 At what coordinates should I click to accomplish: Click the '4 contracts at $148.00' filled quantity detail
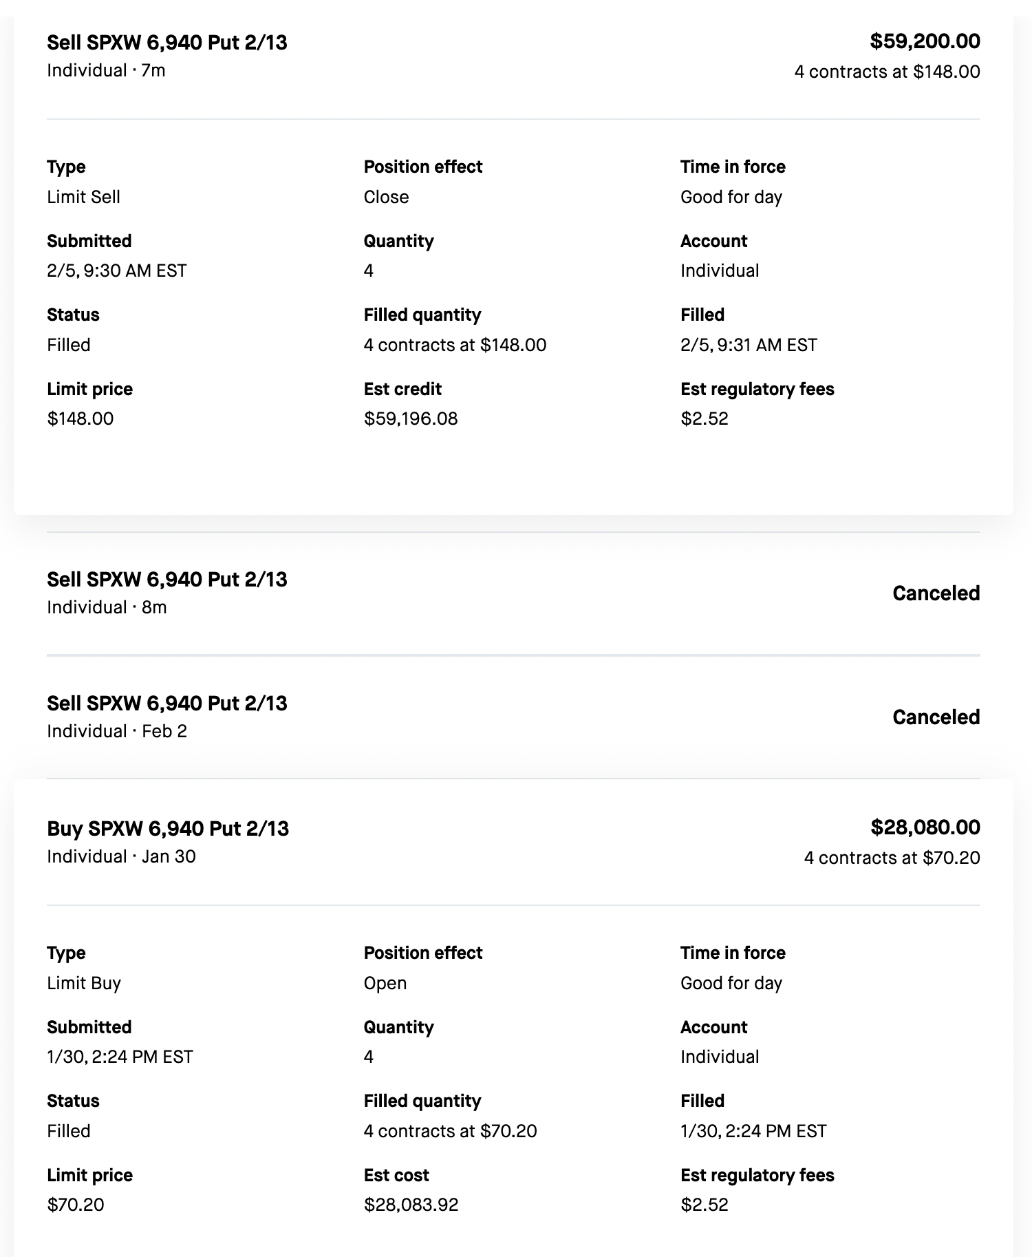coord(455,345)
